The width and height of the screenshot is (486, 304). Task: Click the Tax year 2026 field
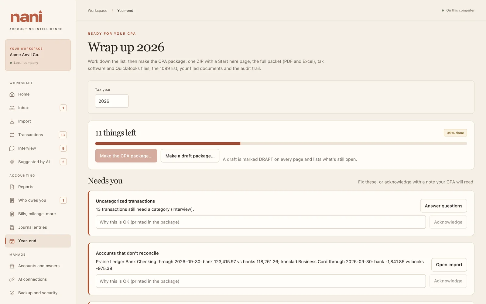coord(111,101)
